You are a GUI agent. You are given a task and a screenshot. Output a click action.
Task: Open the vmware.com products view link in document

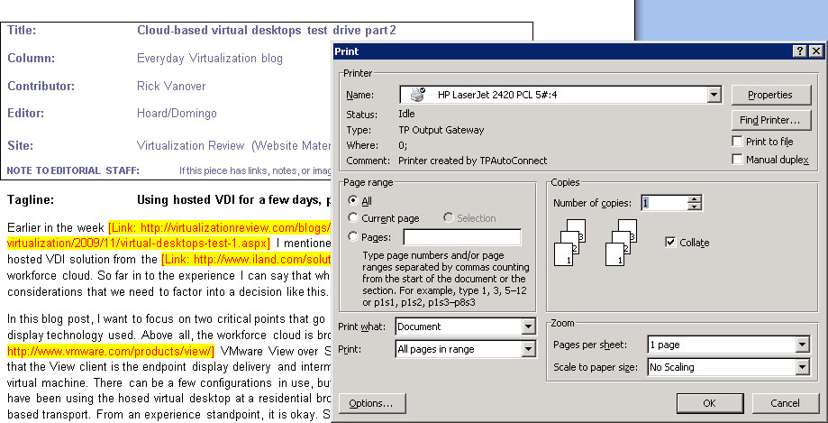point(111,351)
